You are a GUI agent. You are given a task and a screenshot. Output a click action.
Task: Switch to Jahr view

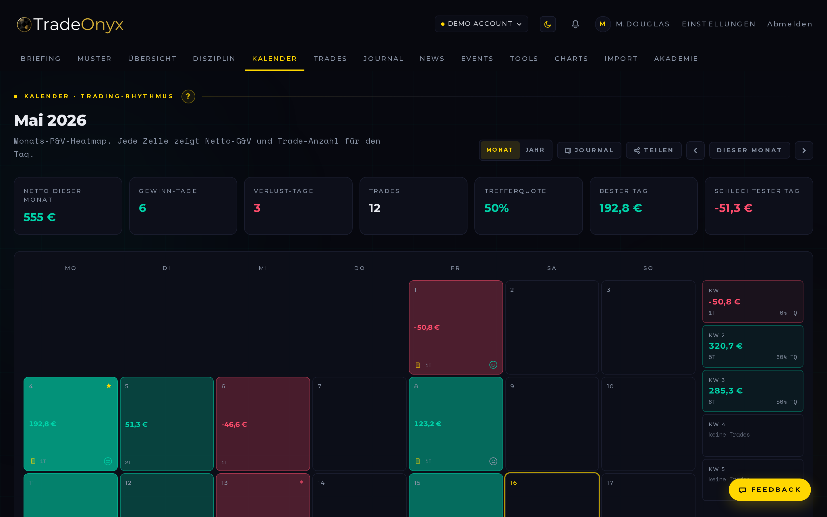pos(535,150)
